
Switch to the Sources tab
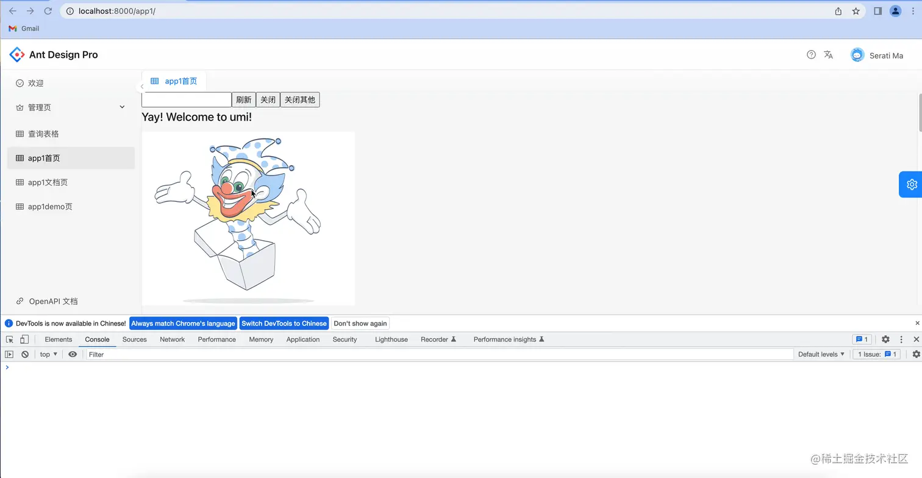pos(134,340)
